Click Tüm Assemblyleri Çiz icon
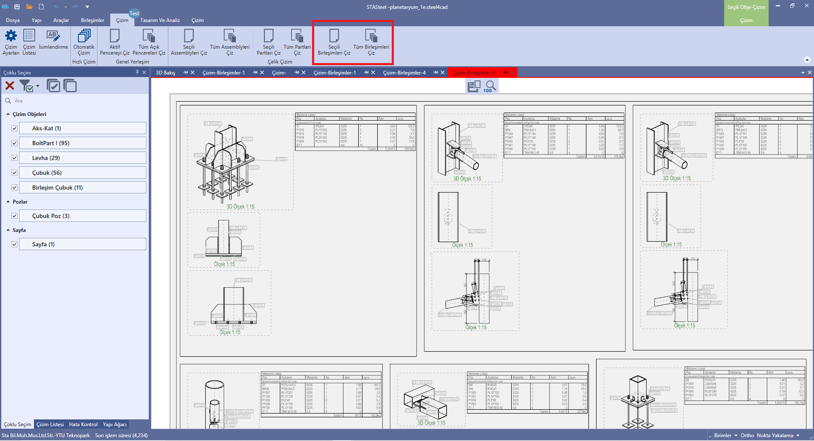This screenshot has height=441, width=814. pyautogui.click(x=229, y=36)
